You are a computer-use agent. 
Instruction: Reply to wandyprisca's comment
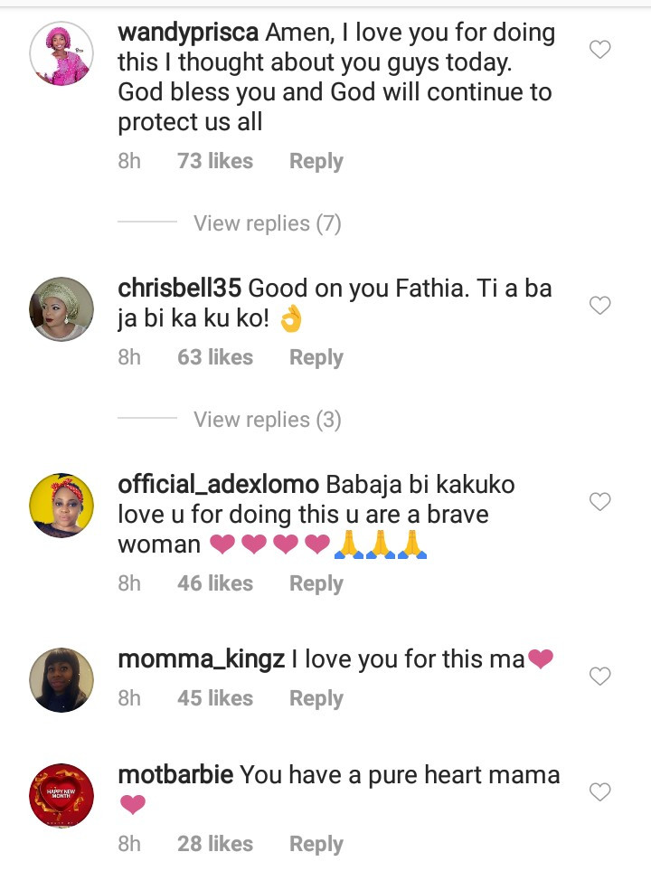(x=316, y=162)
